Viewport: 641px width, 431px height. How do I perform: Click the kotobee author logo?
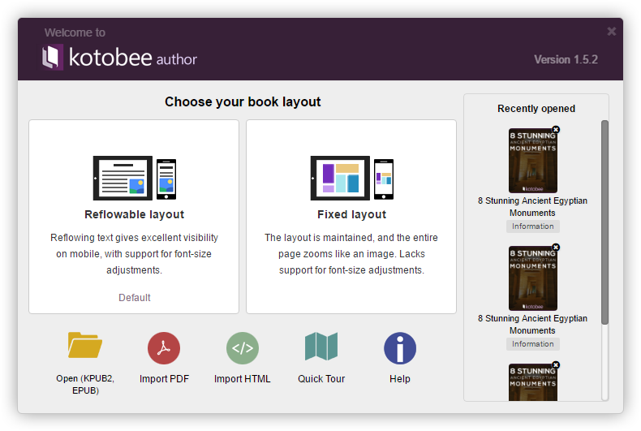(x=119, y=58)
